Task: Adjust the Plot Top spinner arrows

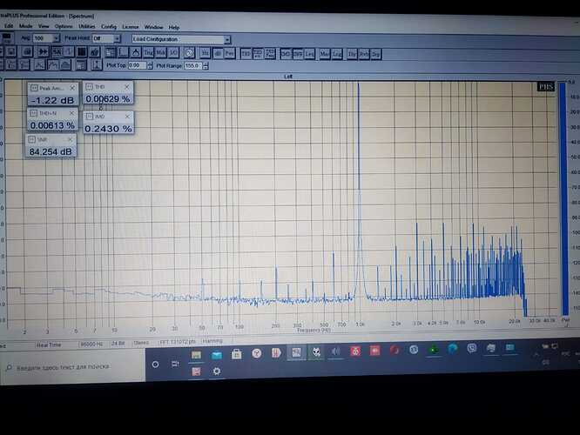Action: [x=150, y=66]
